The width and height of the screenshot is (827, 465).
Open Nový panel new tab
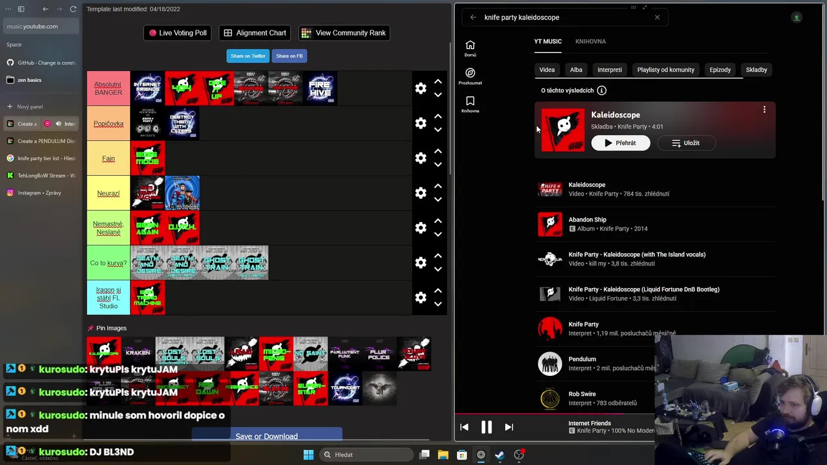click(x=41, y=107)
